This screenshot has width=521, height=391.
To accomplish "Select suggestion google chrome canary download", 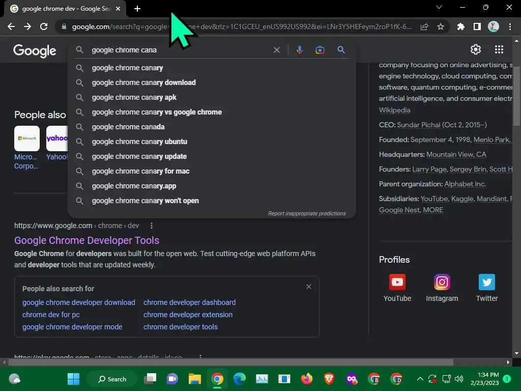I will 212,82.
